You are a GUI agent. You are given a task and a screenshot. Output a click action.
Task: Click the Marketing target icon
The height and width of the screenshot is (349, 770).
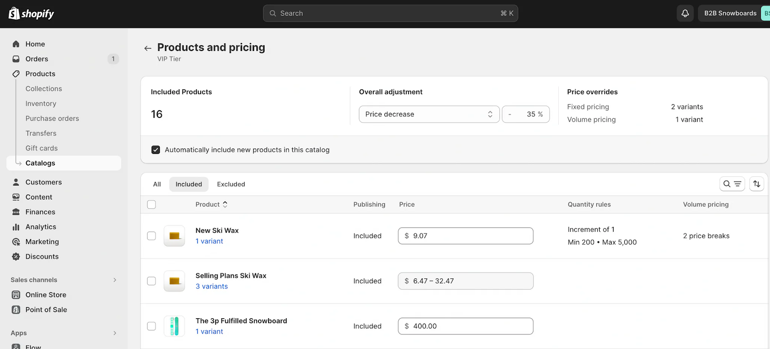click(x=16, y=242)
